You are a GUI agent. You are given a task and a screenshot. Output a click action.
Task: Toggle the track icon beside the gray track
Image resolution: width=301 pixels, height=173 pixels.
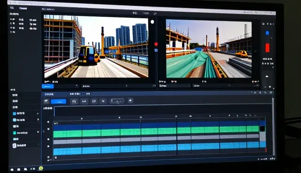[48, 139]
